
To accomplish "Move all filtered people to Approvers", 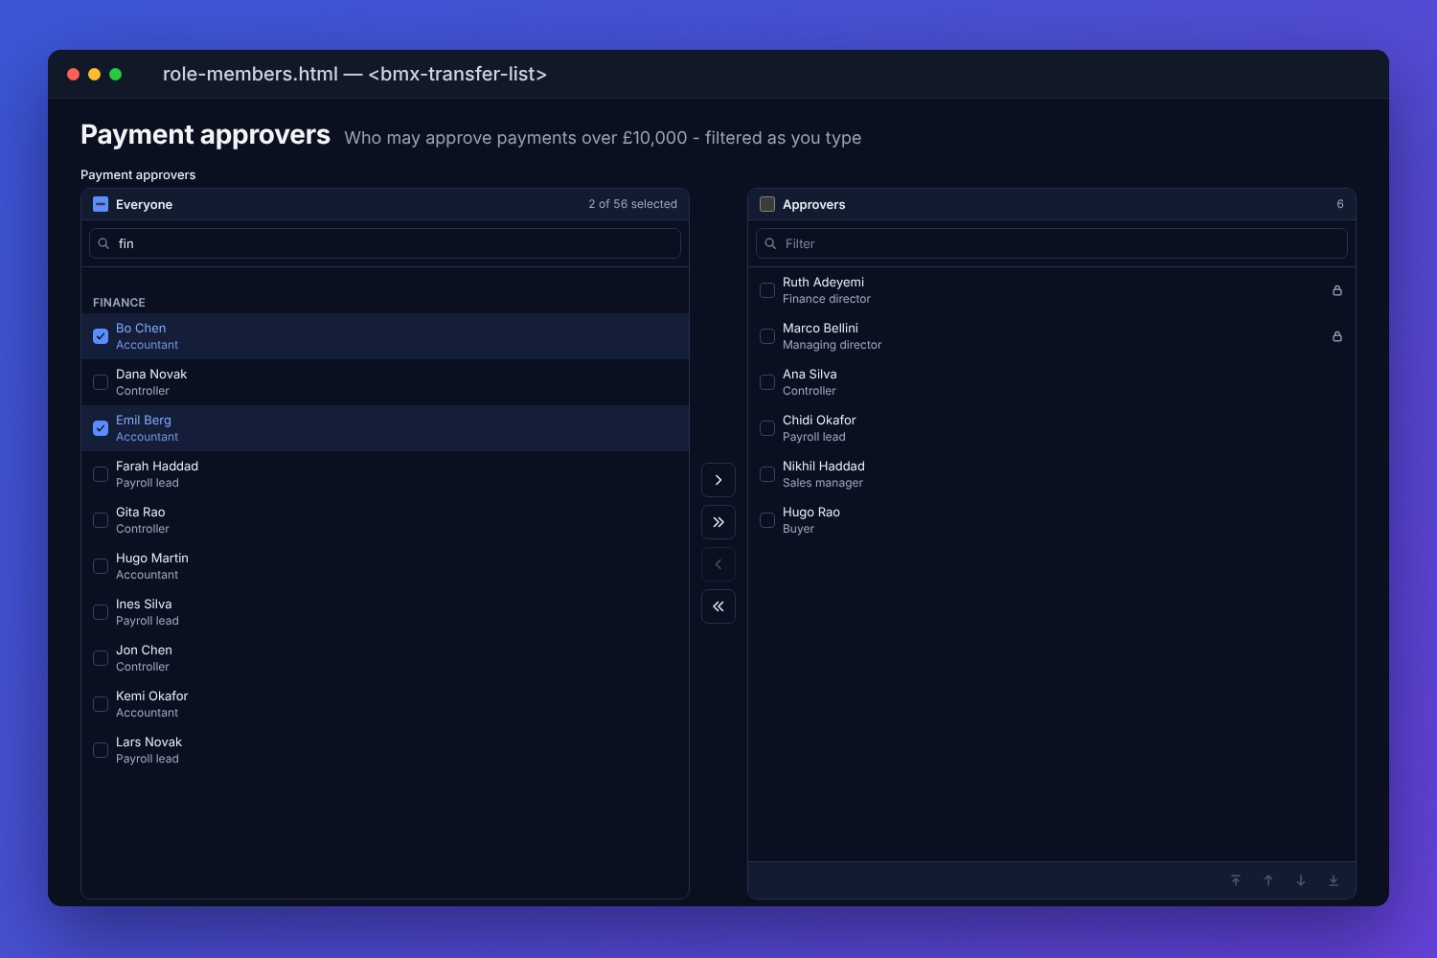I will tap(718, 522).
